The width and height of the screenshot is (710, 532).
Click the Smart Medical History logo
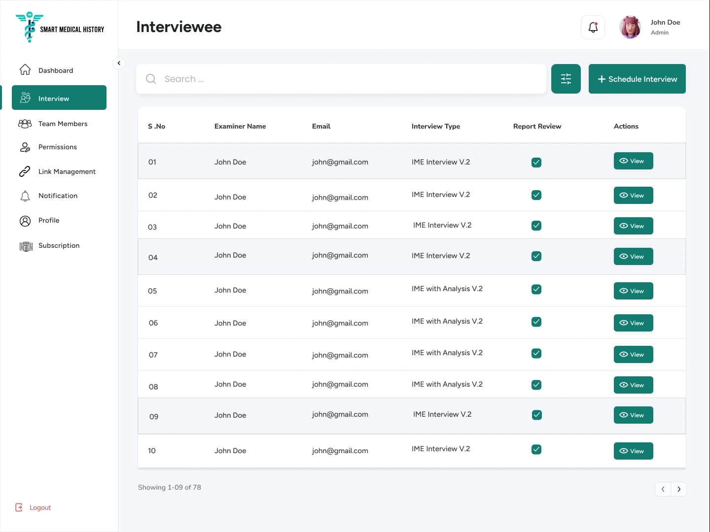(x=60, y=28)
